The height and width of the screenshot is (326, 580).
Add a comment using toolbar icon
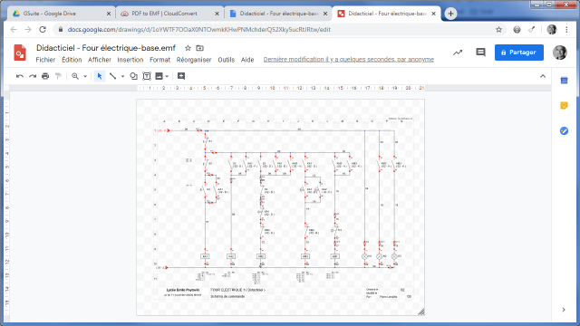point(181,76)
